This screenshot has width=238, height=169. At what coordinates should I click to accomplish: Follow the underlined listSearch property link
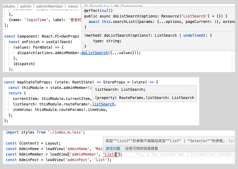tap(103, 104)
